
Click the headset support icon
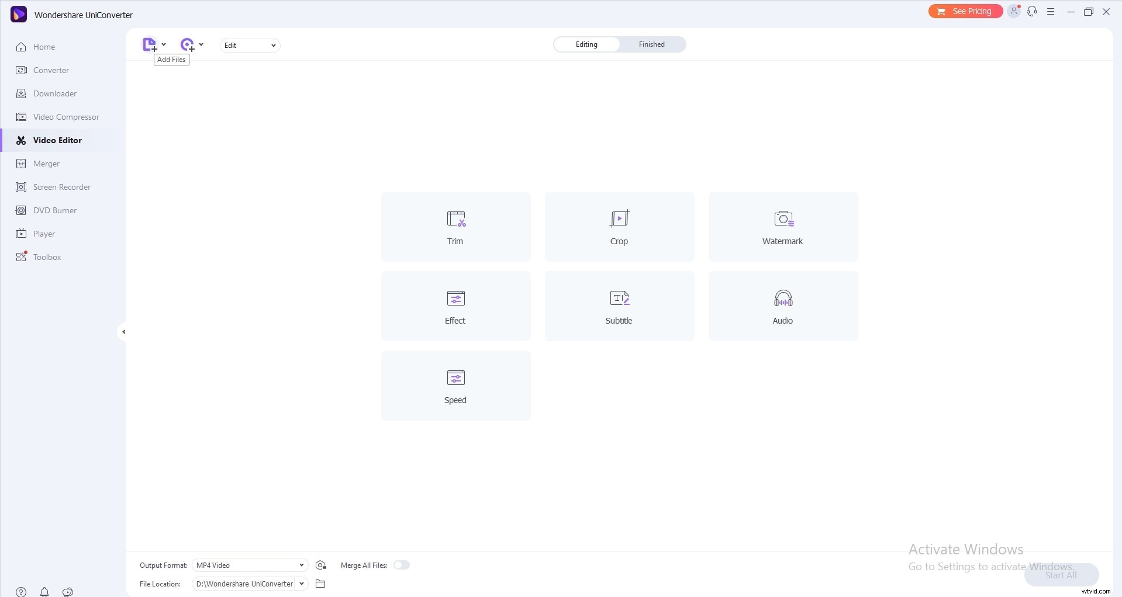tap(1032, 11)
